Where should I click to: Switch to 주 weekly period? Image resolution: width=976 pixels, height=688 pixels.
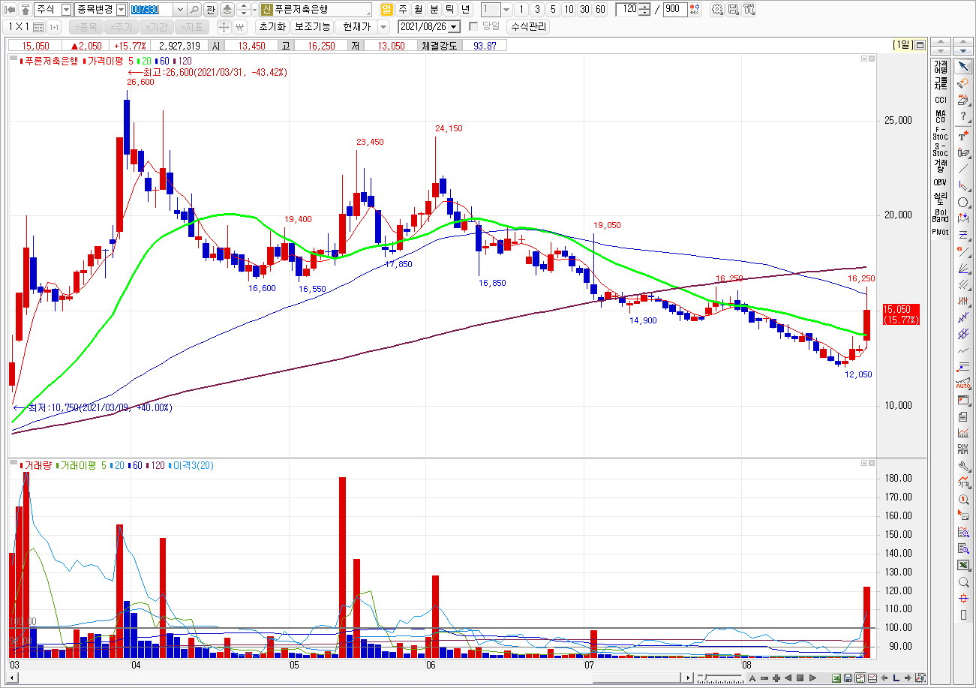[x=403, y=10]
